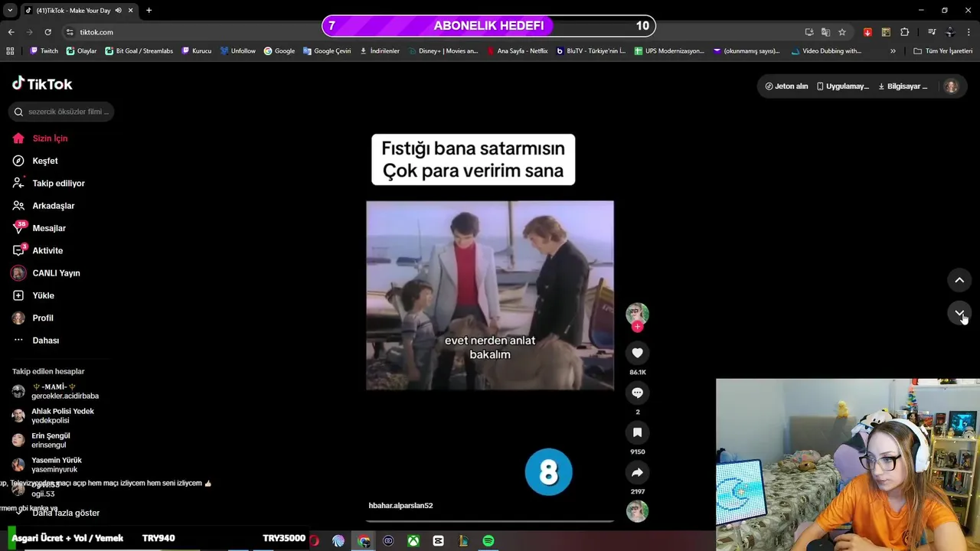Mute tab via speaker icon on tab
Image resolution: width=980 pixels, height=551 pixels.
(118, 11)
